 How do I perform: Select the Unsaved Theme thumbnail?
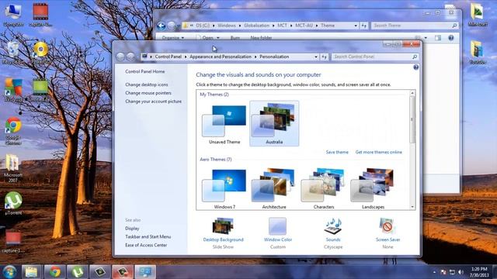(x=224, y=124)
